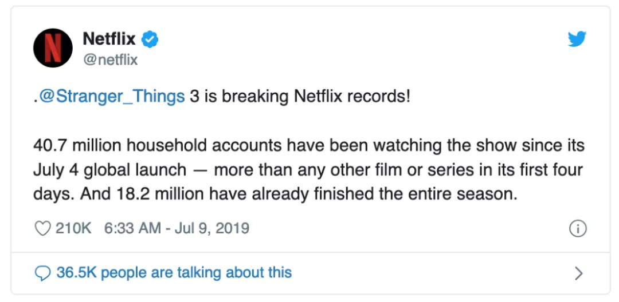
Task: Click the 6:33 AM time in timestamp
Action: pyautogui.click(x=132, y=229)
